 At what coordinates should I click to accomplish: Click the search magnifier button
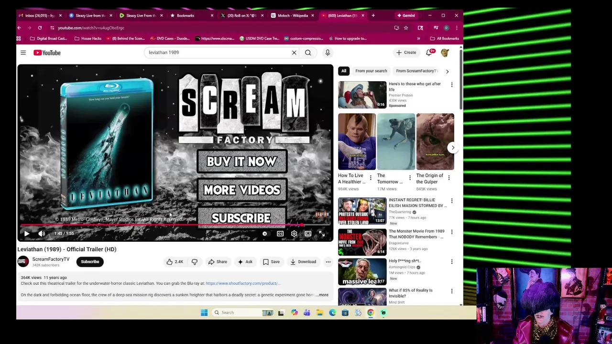pos(308,53)
